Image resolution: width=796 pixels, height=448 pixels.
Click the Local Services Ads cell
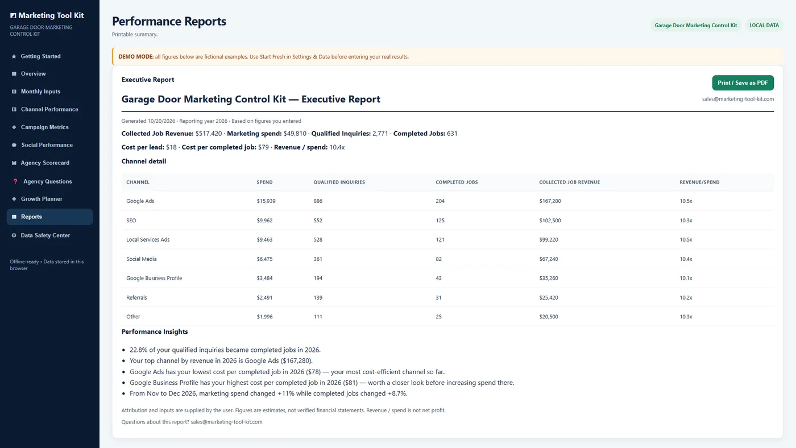coord(148,240)
